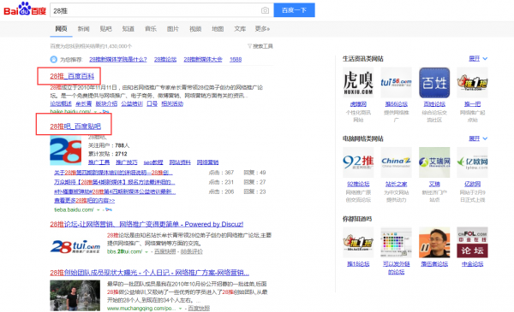Open 搜索工具 filter options

(260, 46)
